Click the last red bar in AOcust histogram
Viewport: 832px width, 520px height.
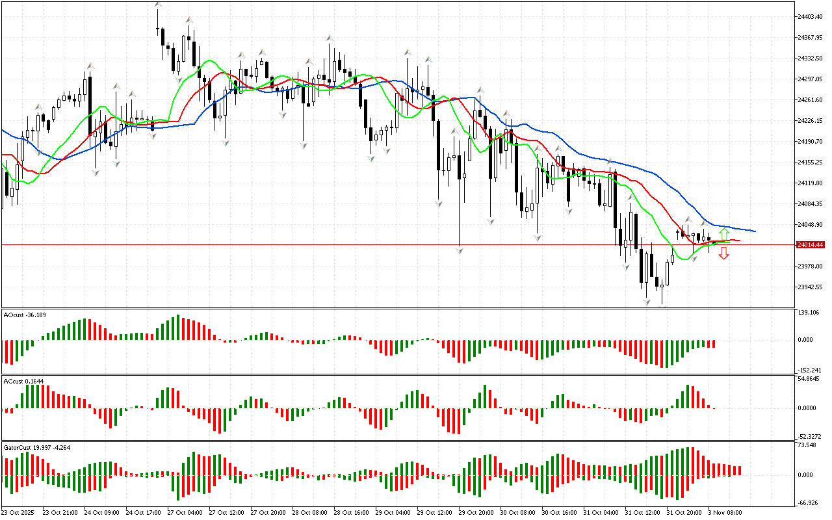pos(713,344)
